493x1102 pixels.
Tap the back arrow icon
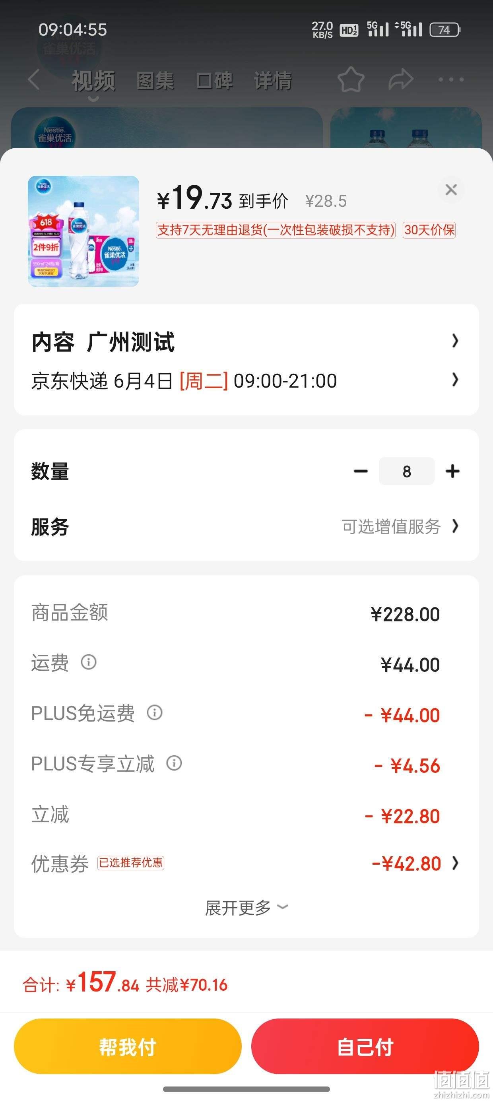(x=34, y=80)
